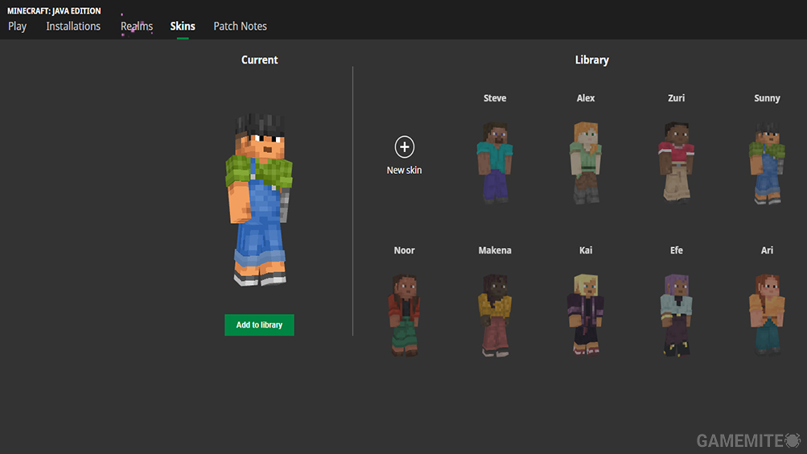The image size is (807, 454).
Task: Select the Noor skin thumbnail
Action: pos(405,315)
